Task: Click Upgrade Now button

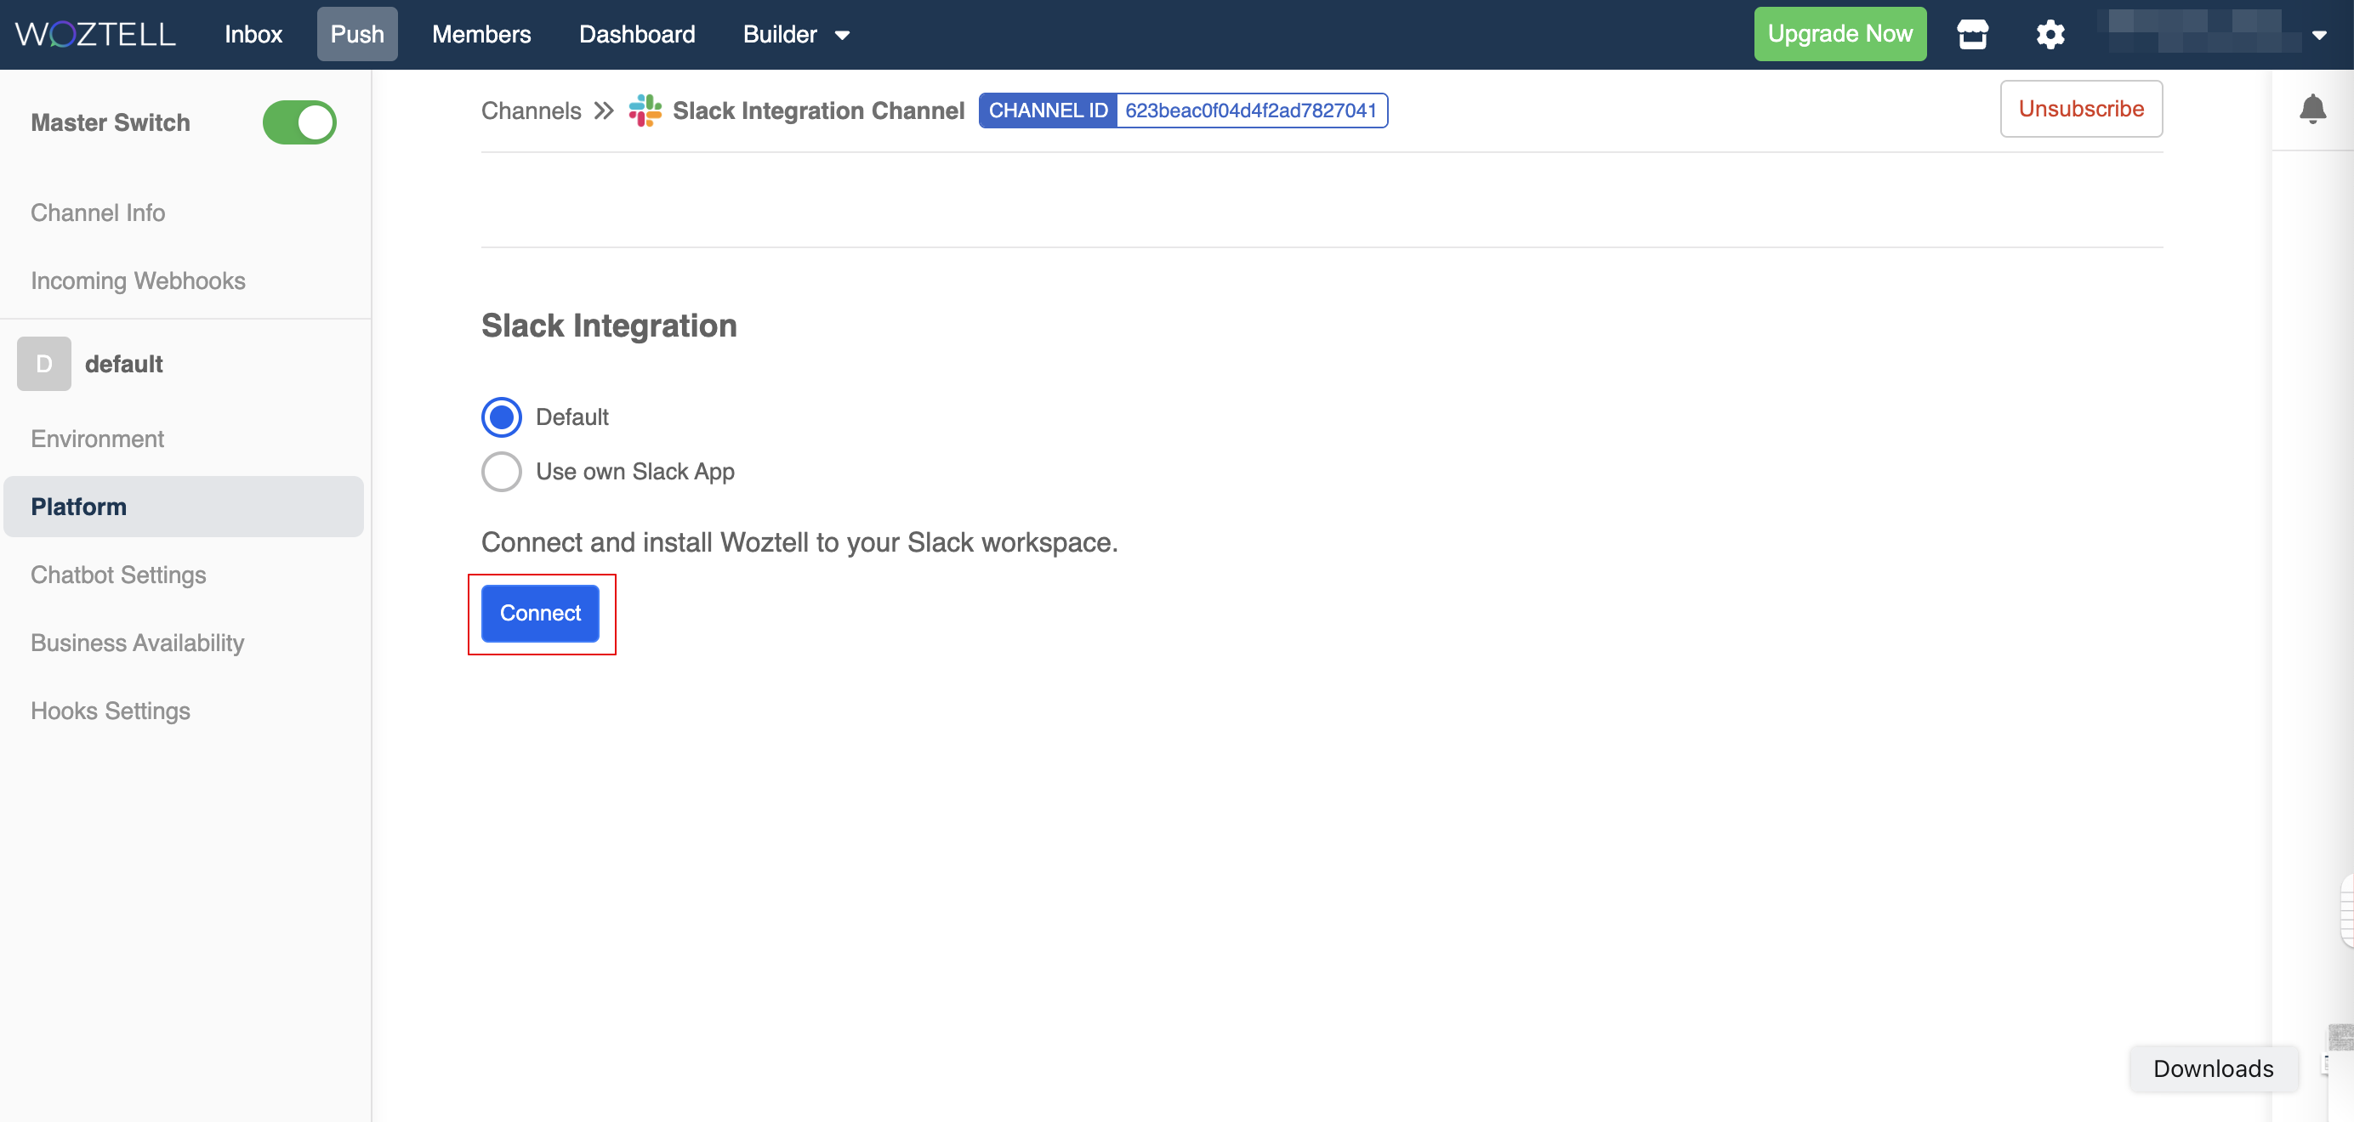Action: click(x=1839, y=34)
